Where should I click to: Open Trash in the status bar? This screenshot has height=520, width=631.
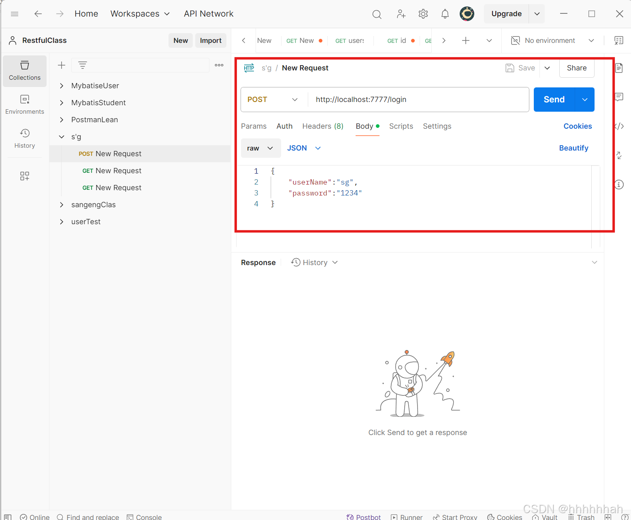click(581, 517)
